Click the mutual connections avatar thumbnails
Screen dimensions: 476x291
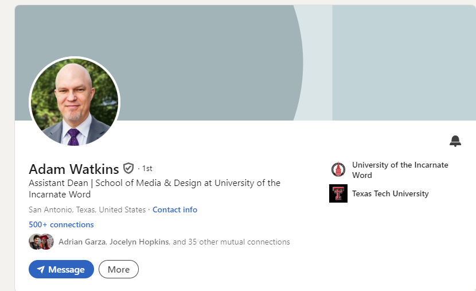(41, 242)
